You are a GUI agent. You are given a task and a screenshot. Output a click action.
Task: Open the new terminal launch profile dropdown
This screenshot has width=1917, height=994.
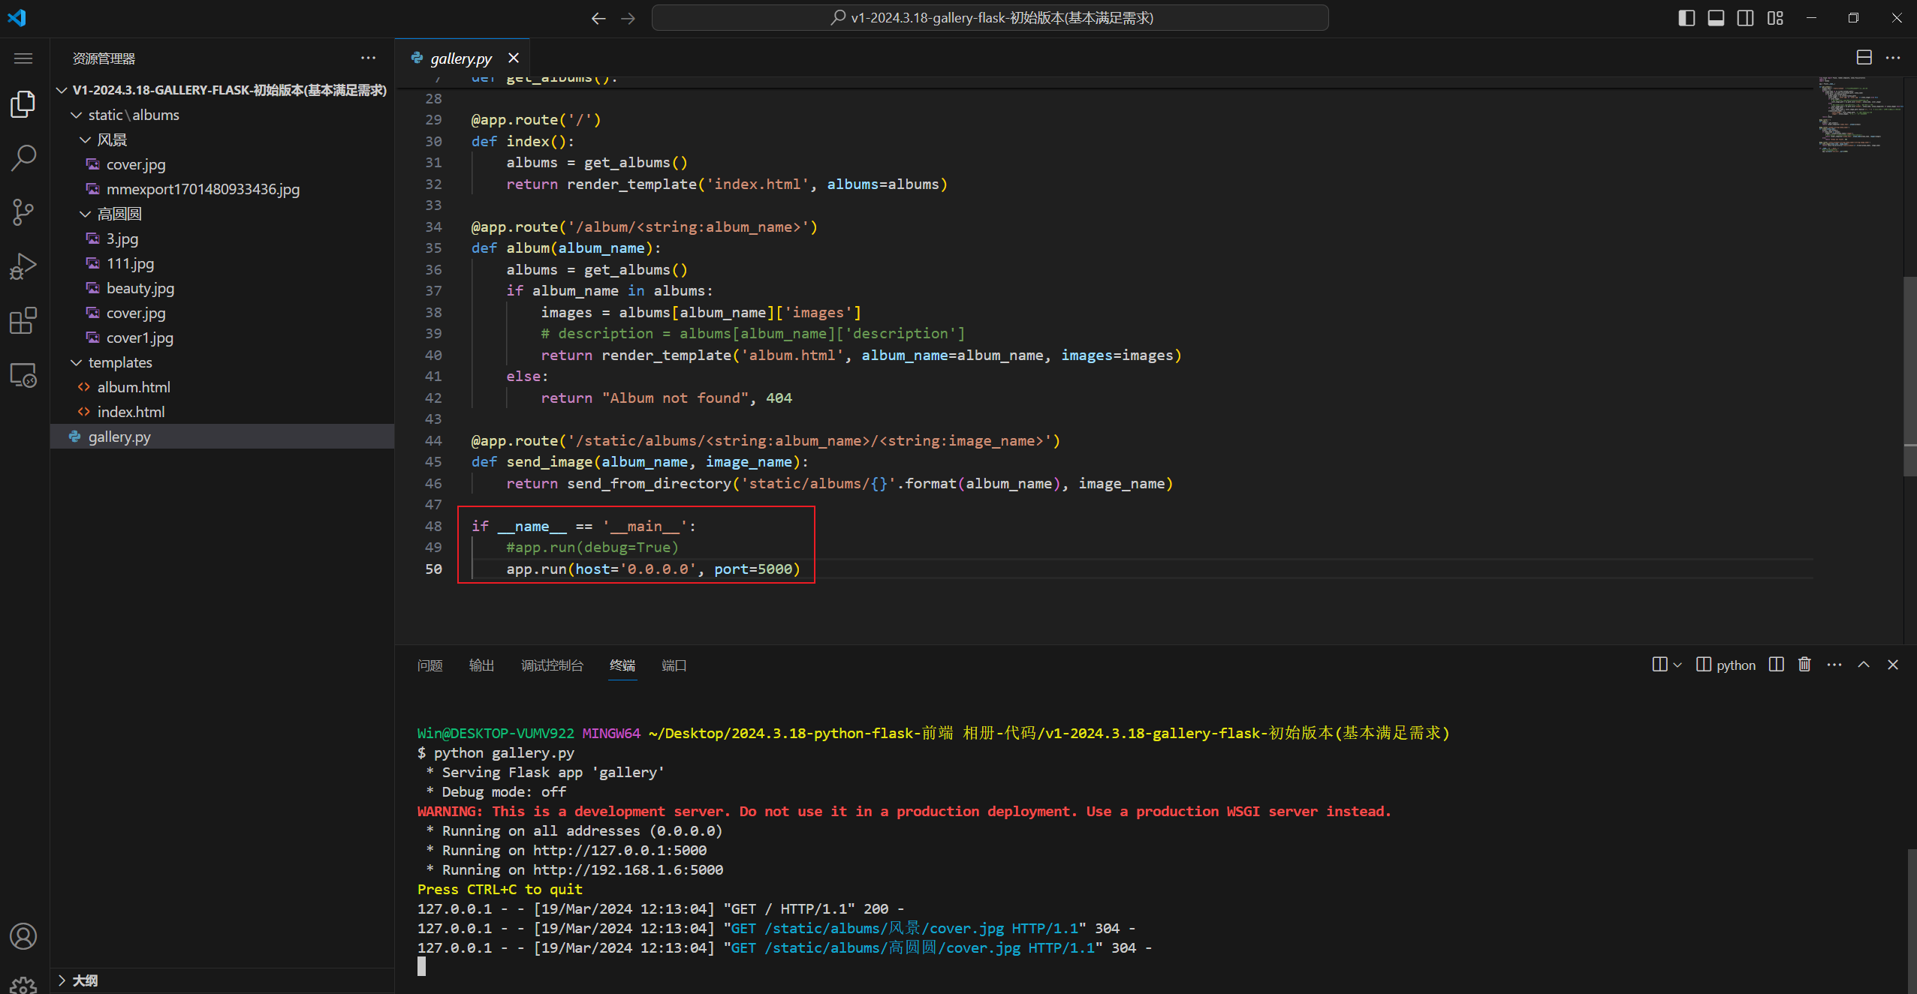pyautogui.click(x=1677, y=665)
